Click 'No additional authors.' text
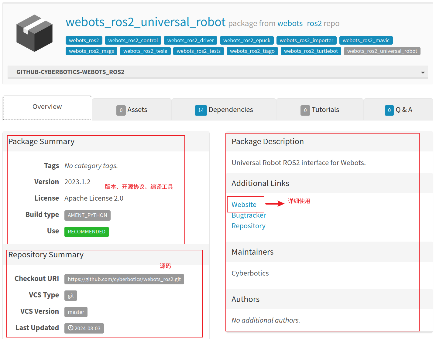The height and width of the screenshot is (339, 436). [266, 320]
